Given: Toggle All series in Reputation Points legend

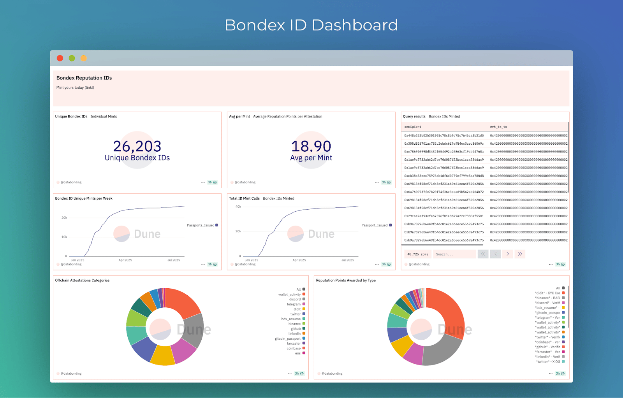Looking at the screenshot, I should pos(560,288).
